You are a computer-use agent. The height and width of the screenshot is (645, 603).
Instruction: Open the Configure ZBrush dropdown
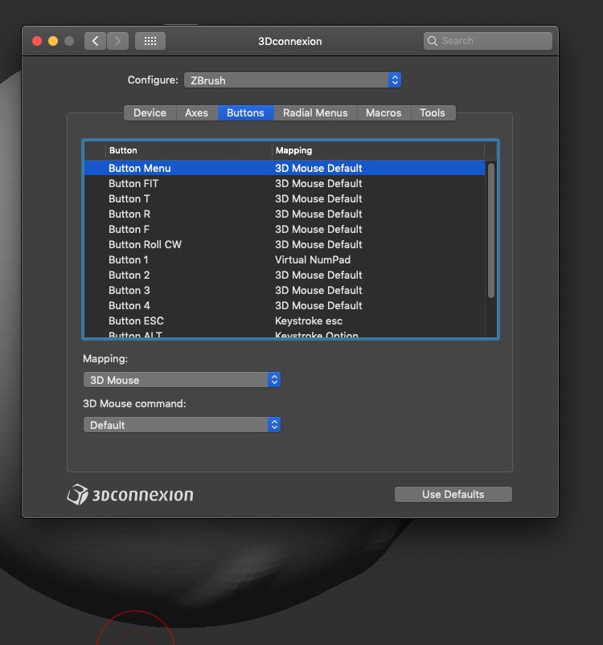coord(293,80)
